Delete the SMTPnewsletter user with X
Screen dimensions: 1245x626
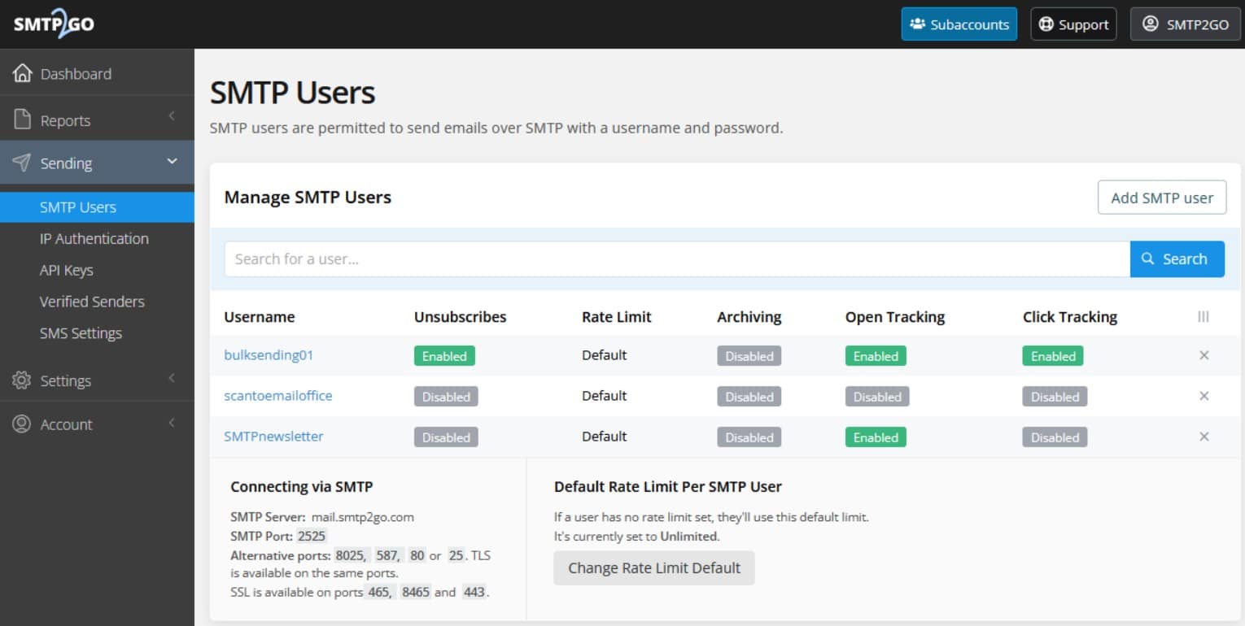coord(1204,437)
